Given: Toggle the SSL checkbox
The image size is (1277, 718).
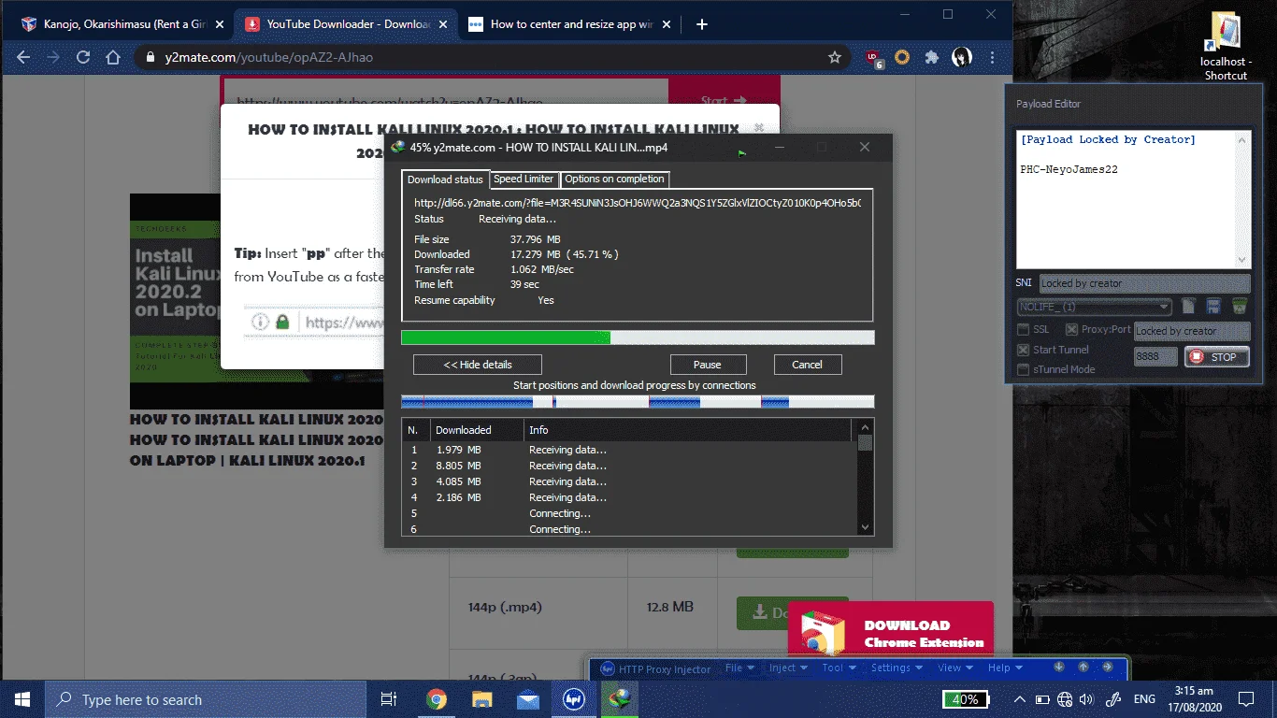Looking at the screenshot, I should coord(1024,329).
